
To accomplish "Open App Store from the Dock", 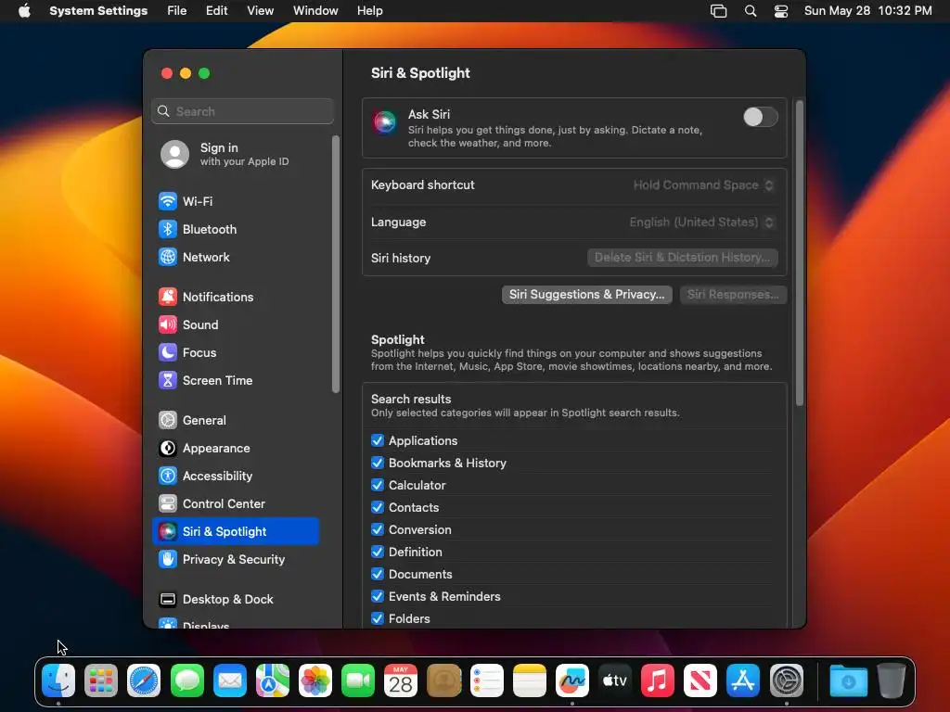I will [x=743, y=680].
